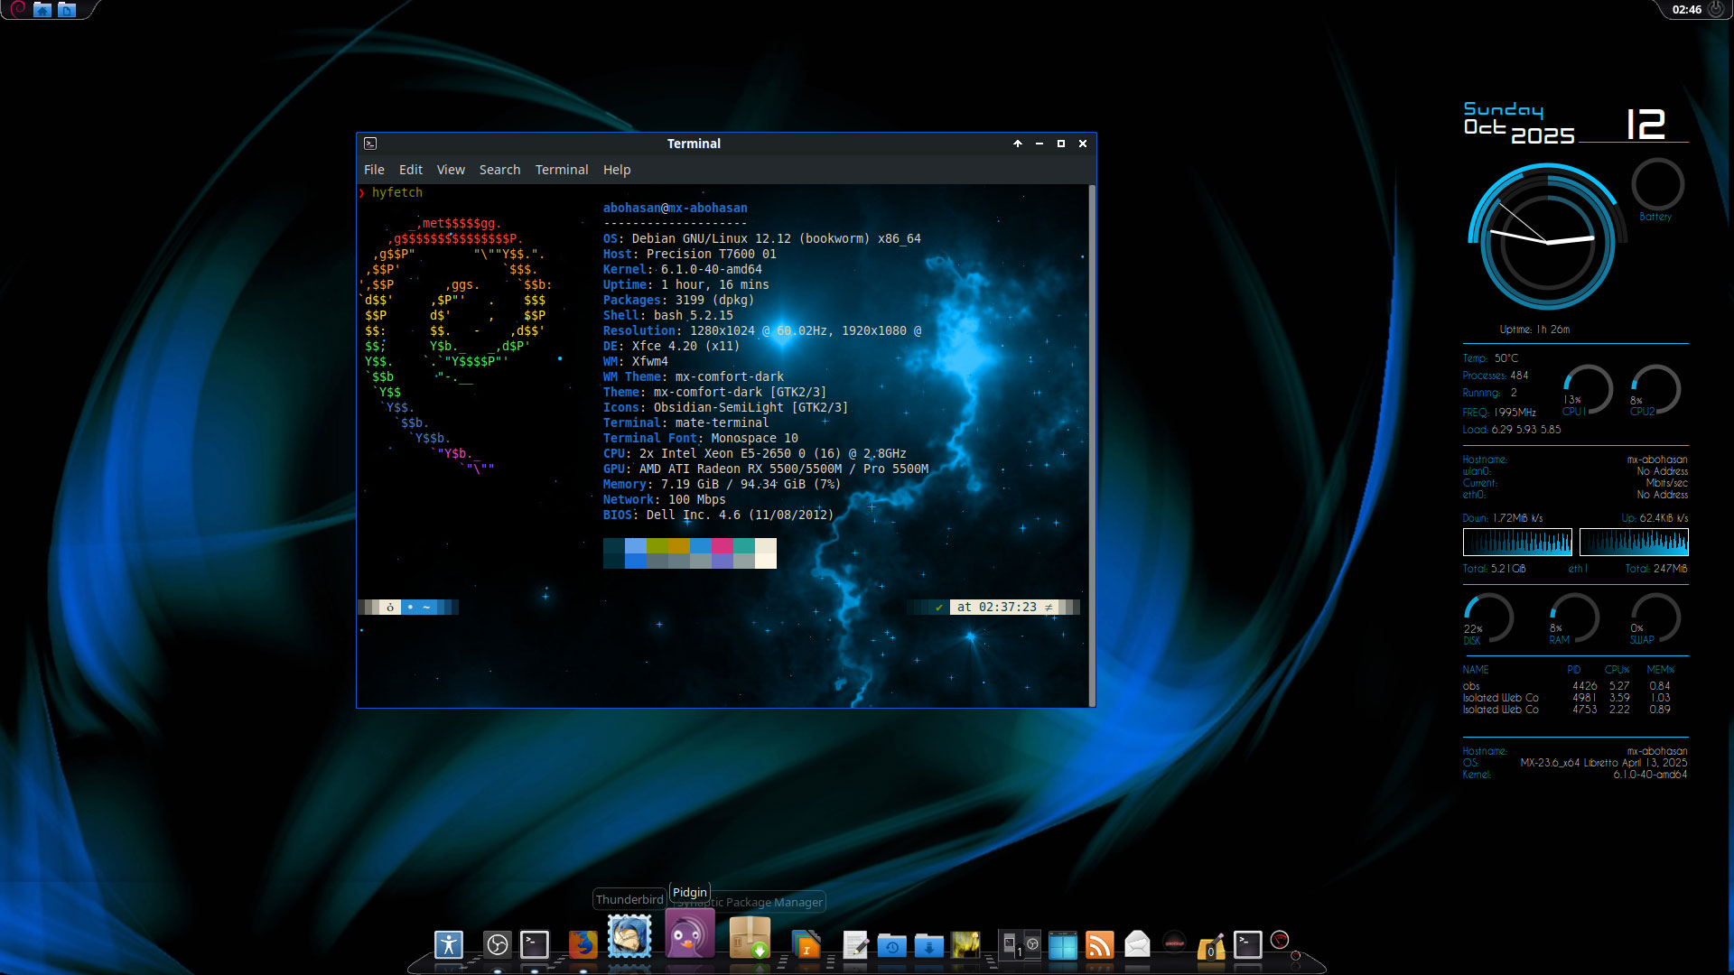Screen dimensions: 1734x975
Task: Launch OBS Studio from the dock
Action: 497,945
